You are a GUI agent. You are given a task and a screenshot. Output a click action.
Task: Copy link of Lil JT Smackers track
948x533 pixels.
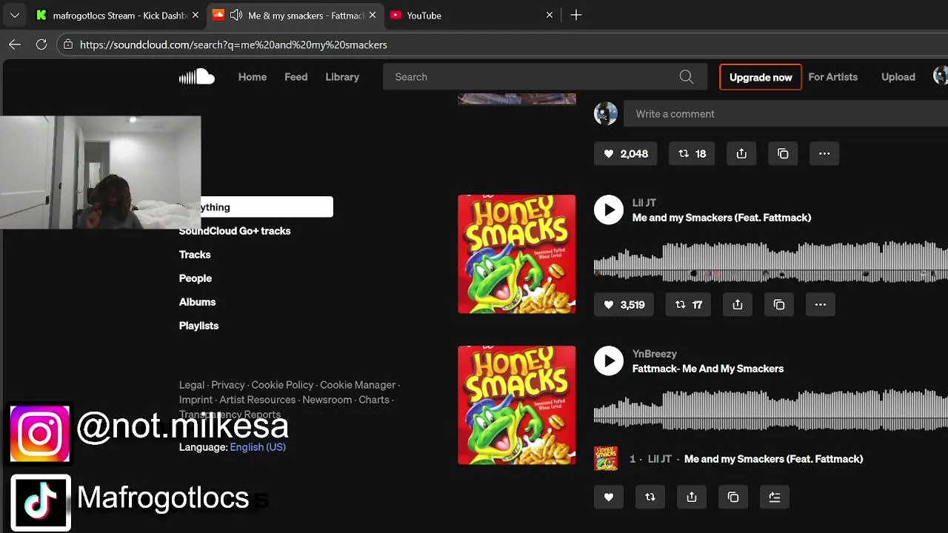tap(779, 305)
